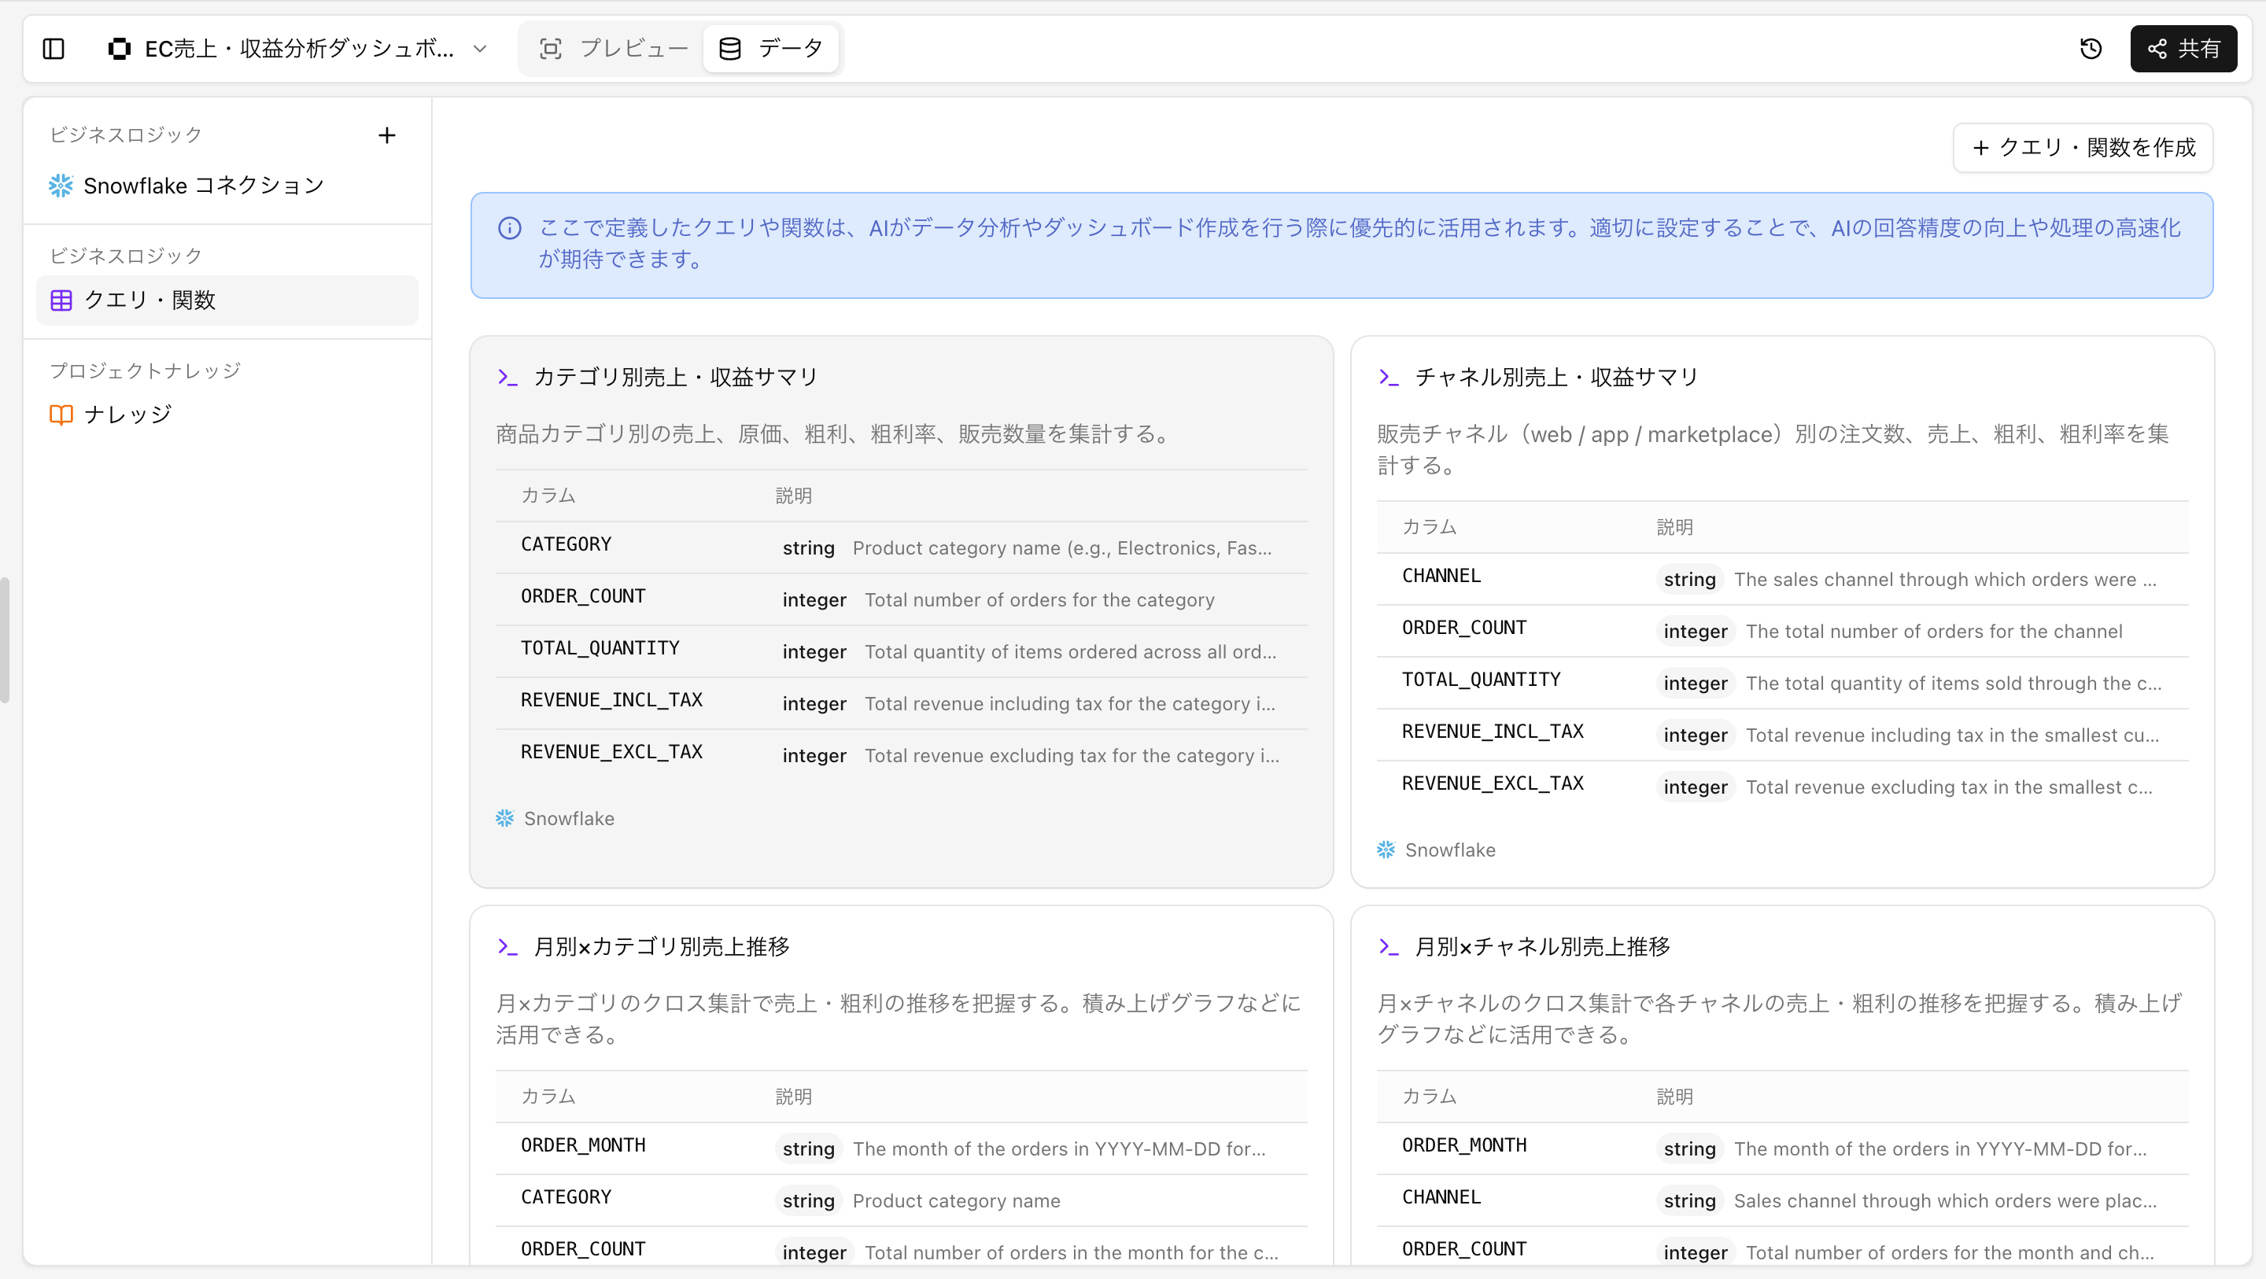Click the terminal icon of 月別×チャネル別売上推移
The image size is (2266, 1279).
coord(1388,946)
